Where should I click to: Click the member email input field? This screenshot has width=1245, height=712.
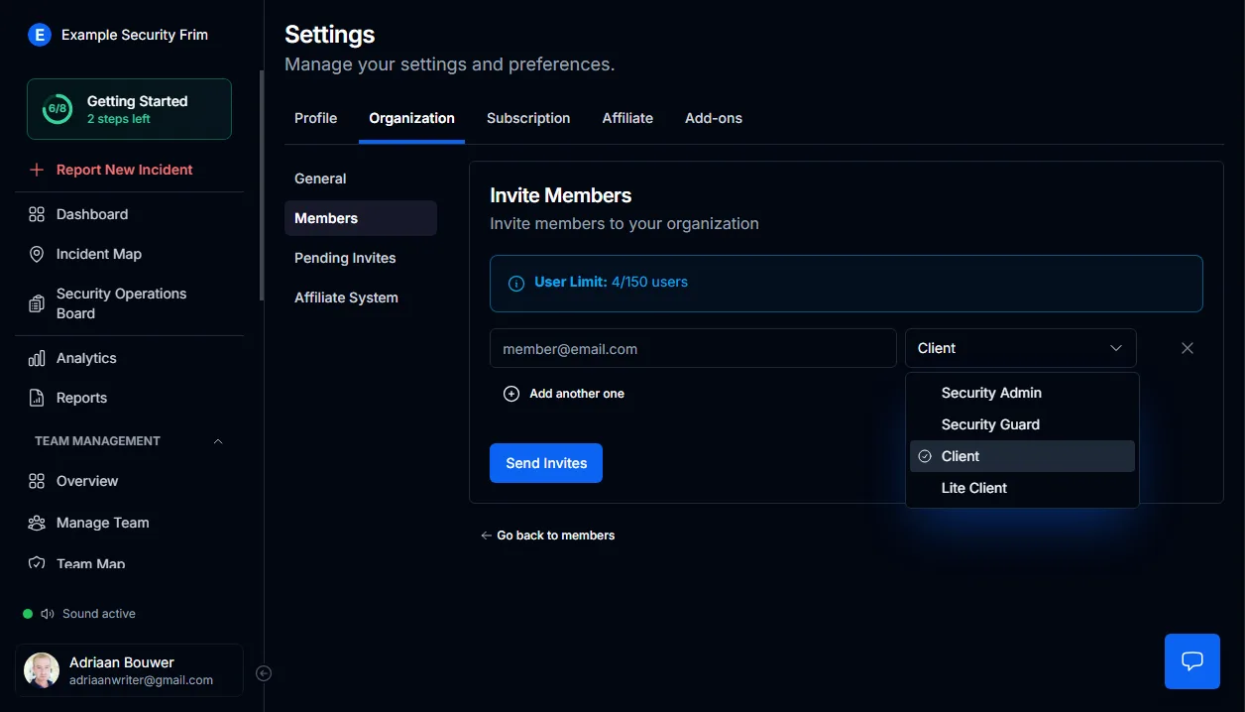point(693,349)
